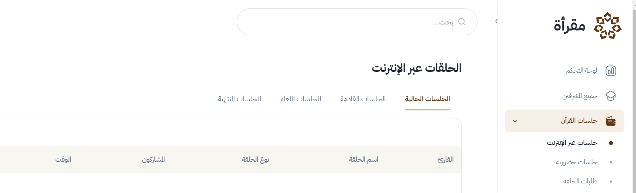
Task: Click the bullet beside جلسات عبر الإنترنت
Action: click(x=611, y=143)
